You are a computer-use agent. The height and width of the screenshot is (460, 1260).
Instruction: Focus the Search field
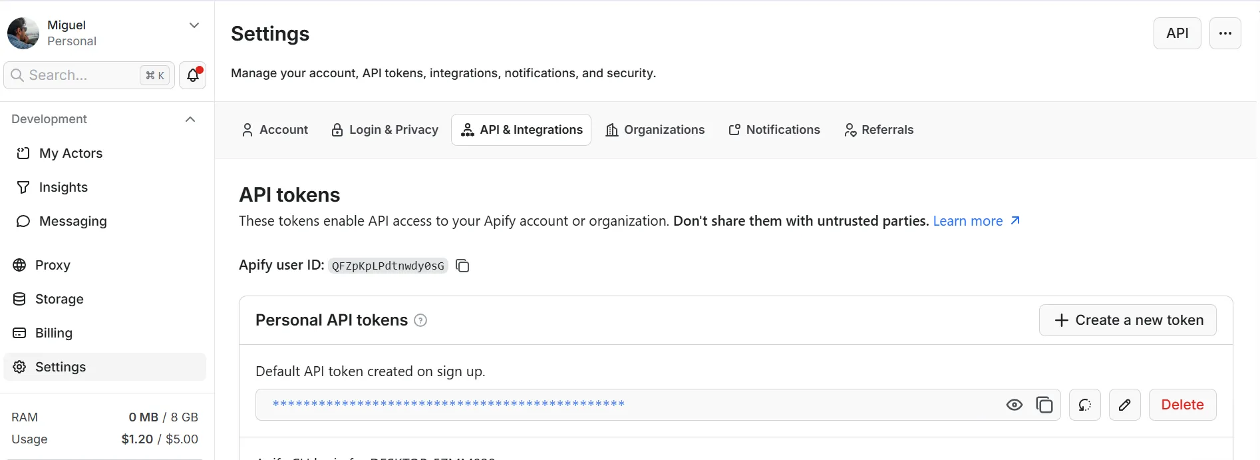pos(89,75)
